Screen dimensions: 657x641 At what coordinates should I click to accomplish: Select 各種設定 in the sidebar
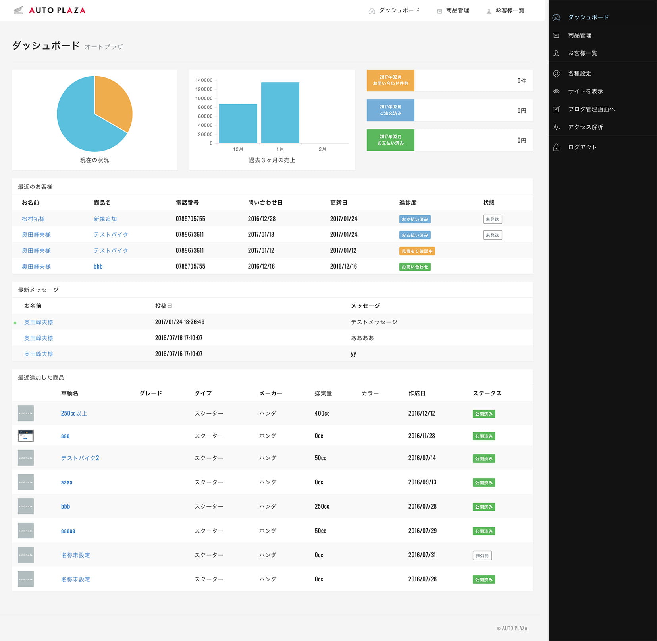point(580,74)
